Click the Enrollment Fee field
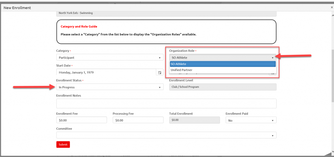 [x=82, y=120]
